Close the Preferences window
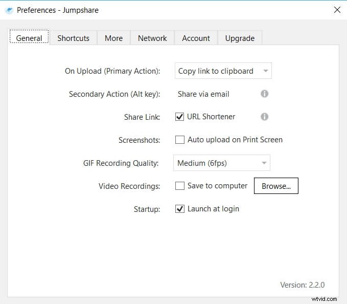Screen dimensions: 347x304 point(337,10)
